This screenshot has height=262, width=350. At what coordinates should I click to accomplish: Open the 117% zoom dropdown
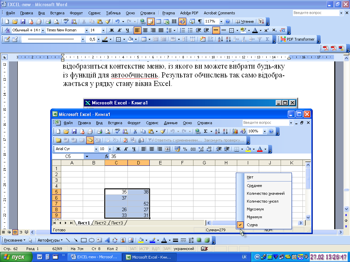[221, 21]
